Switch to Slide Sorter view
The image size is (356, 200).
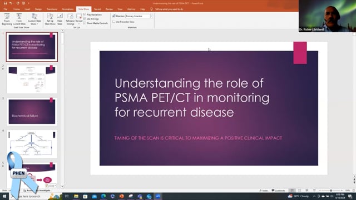pos(299,191)
